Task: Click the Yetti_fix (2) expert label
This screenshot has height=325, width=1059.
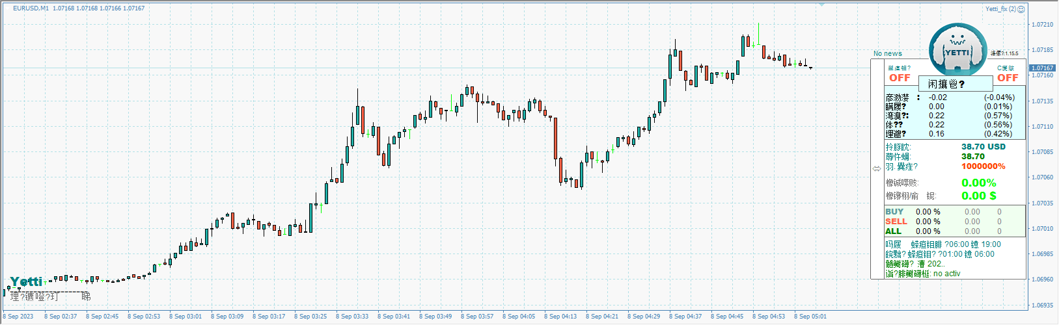Action: 1000,9
